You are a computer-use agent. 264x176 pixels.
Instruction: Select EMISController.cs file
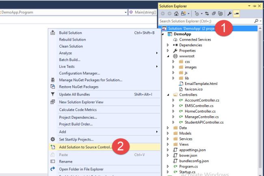tap(199, 106)
